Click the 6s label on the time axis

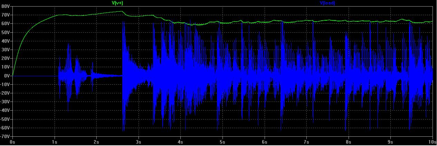pyautogui.click(x=265, y=142)
